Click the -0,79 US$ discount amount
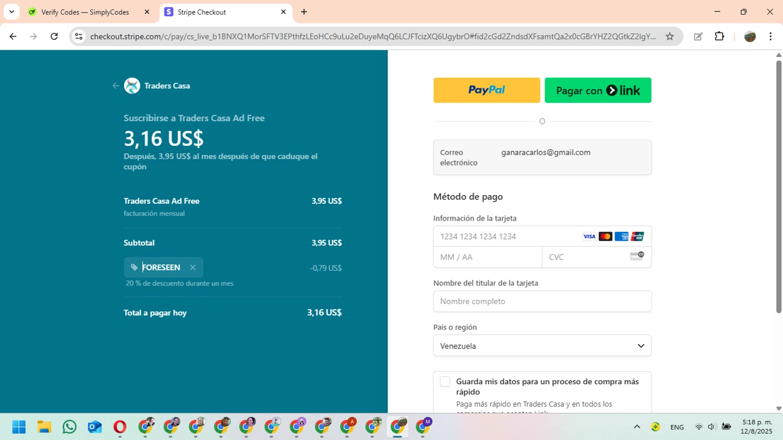 326,268
